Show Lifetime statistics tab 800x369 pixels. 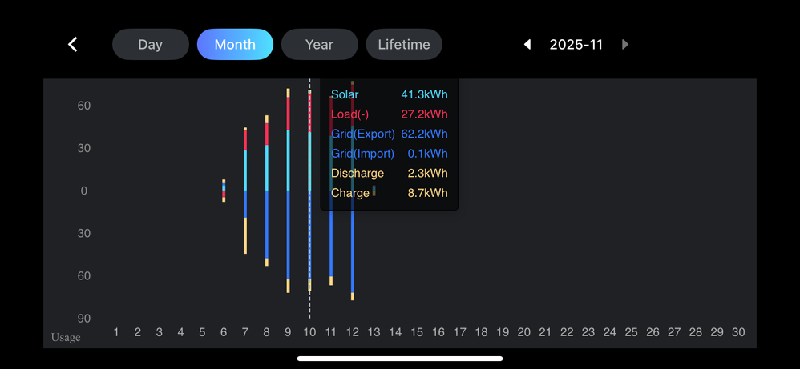click(404, 45)
